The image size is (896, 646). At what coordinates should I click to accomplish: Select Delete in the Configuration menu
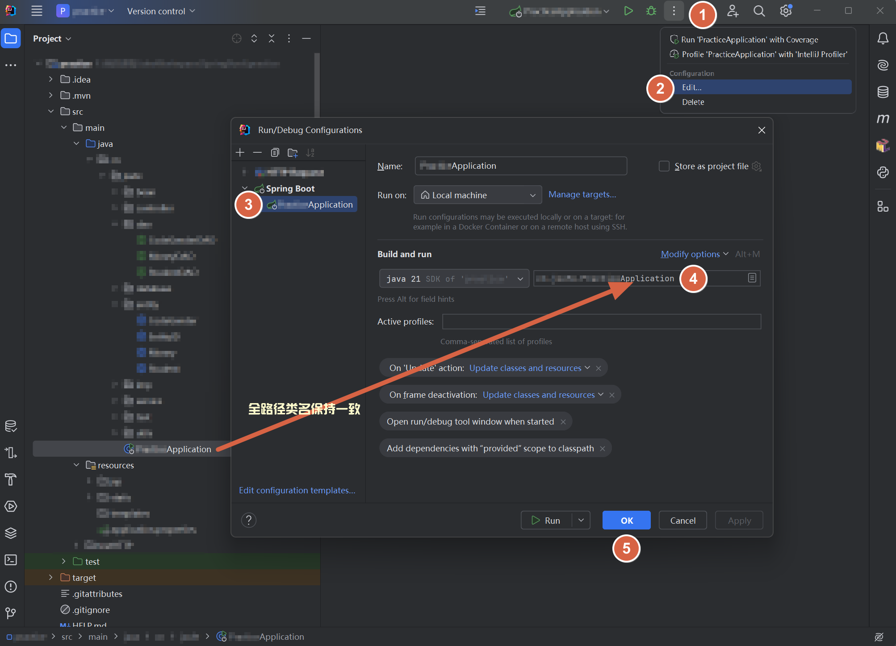(x=693, y=102)
